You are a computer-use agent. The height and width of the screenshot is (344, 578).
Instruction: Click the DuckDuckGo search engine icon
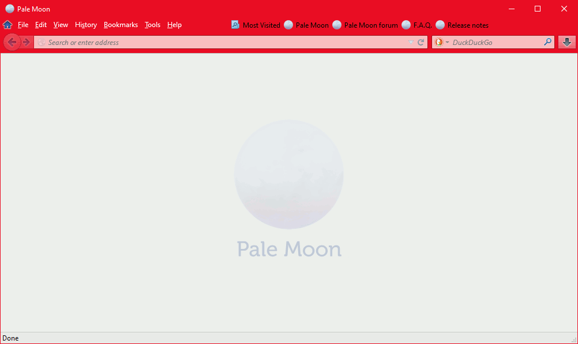[x=439, y=42]
